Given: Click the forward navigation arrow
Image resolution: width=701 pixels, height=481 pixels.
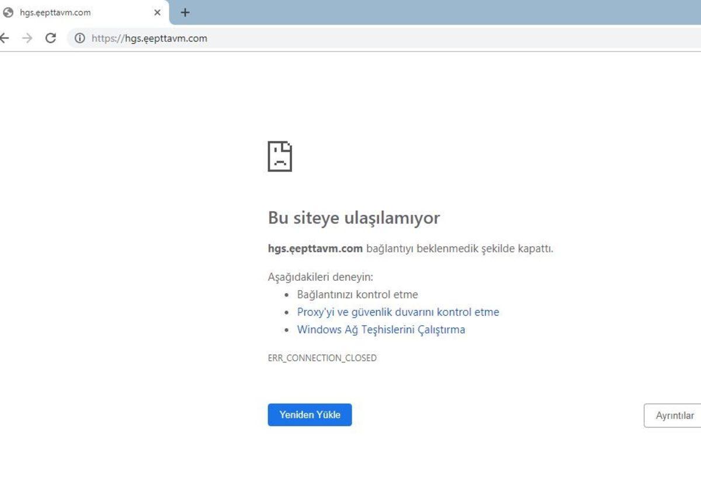Looking at the screenshot, I should (x=27, y=39).
